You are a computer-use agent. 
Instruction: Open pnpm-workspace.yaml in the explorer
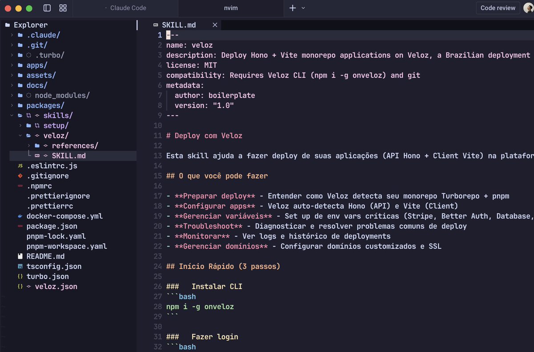(x=67, y=246)
